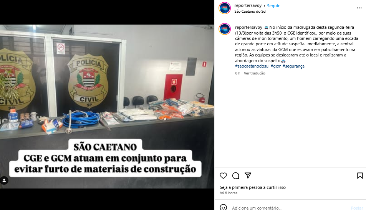Show tagged people icon on the photo
The image size is (366, 210).
pyautogui.click(x=4, y=180)
